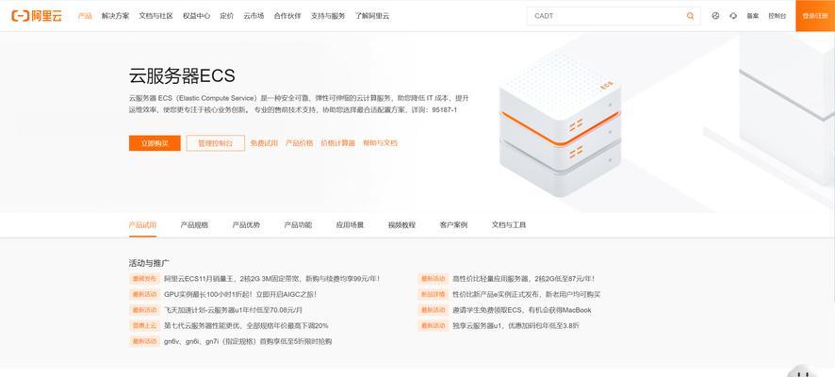835x377 pixels.
Task: Open promo 高性价比轻量应用服务器 87元/年
Action: tap(523, 278)
